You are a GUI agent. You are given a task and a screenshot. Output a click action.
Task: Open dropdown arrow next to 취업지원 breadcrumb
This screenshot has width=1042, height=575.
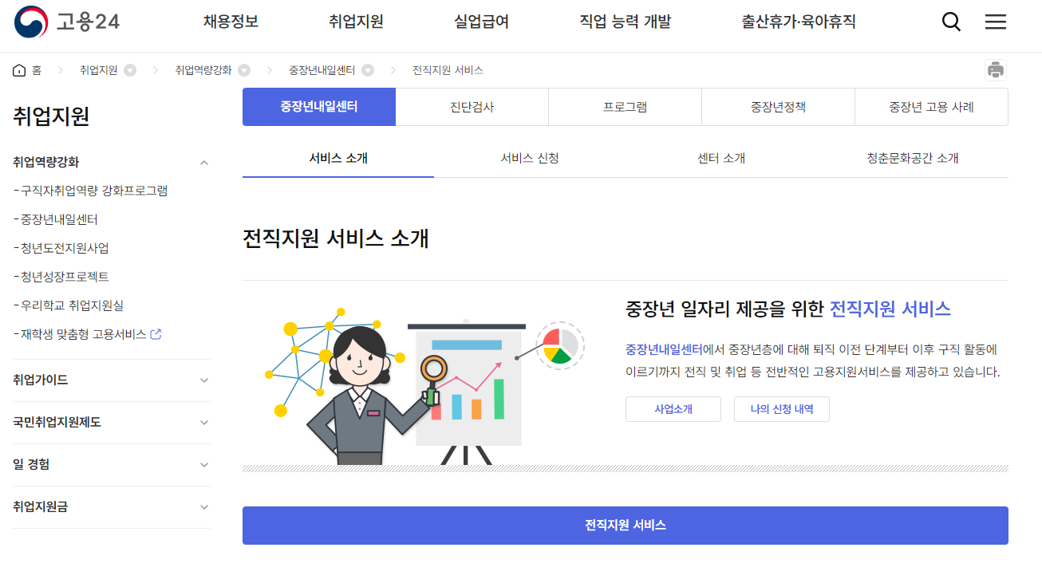click(x=130, y=70)
